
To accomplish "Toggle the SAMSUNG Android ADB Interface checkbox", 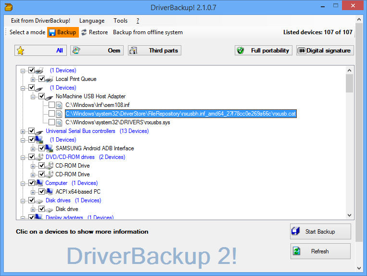I will point(42,148).
